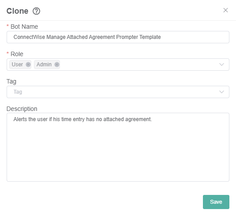
Task: Click the description sentence text
Action: point(82,119)
